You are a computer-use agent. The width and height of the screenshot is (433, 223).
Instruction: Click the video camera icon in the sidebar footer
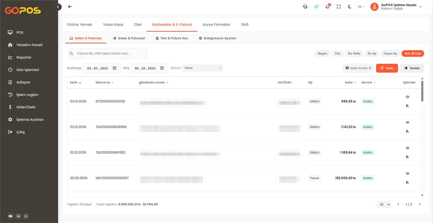[x=11, y=216]
